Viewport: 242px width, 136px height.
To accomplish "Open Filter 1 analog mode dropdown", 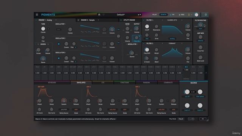I will [x=172, y=39].
